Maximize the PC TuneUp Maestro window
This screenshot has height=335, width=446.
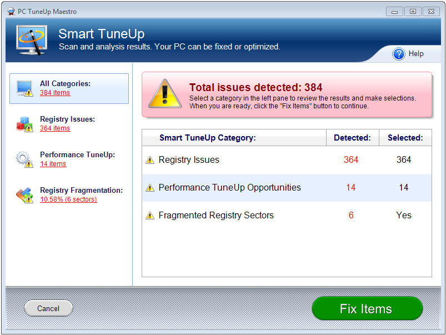tap(413, 12)
